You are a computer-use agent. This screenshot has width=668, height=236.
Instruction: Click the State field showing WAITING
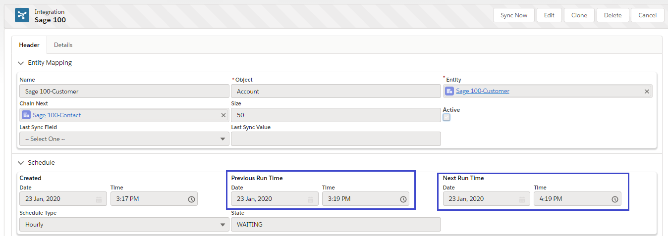pos(336,225)
